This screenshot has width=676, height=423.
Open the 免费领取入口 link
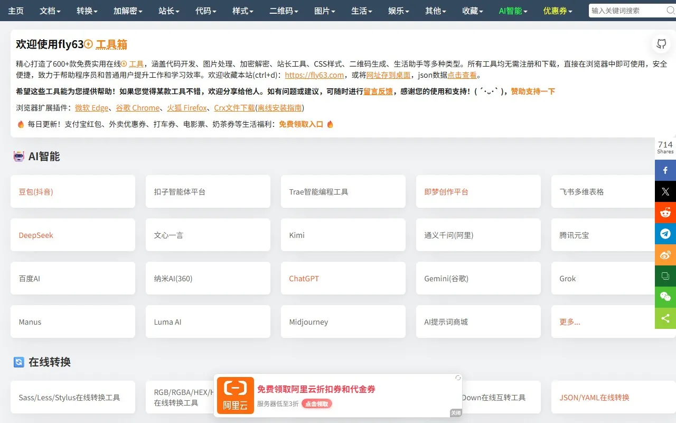coord(302,124)
